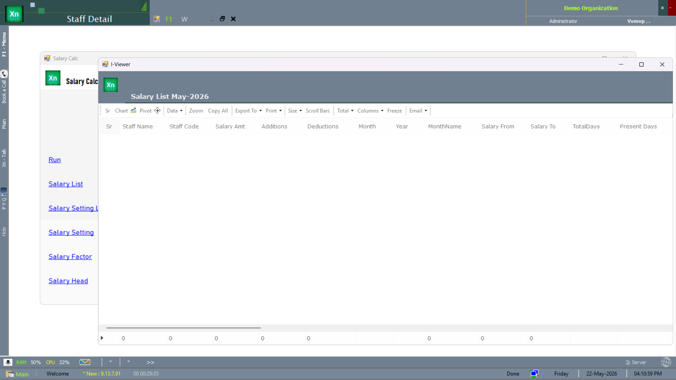Click the Xn logo in top-left corner
The width and height of the screenshot is (676, 380).
(x=14, y=14)
